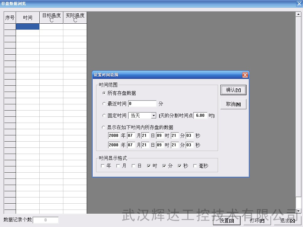Click the 打印[P] button

pyautogui.click(x=257, y=220)
